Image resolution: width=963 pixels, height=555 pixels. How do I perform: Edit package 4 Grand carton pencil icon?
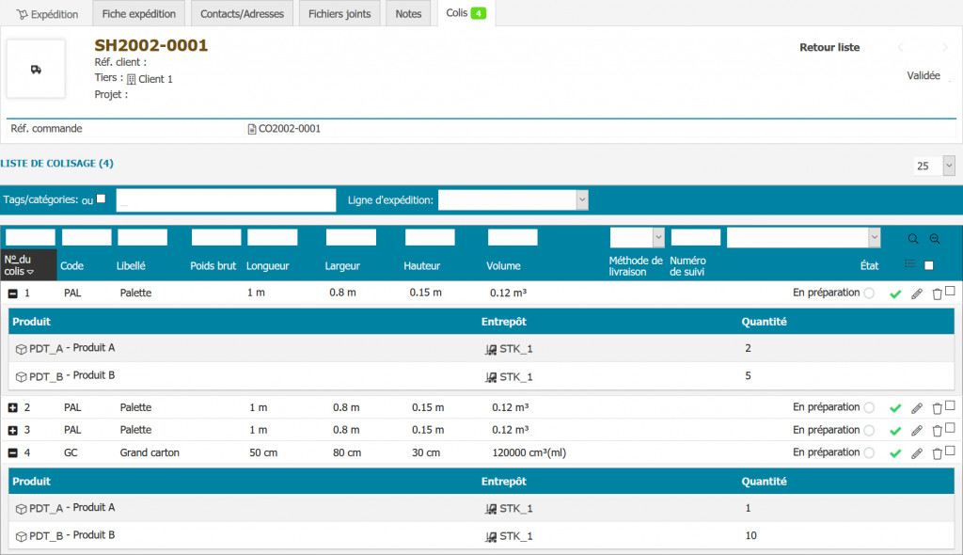917,453
